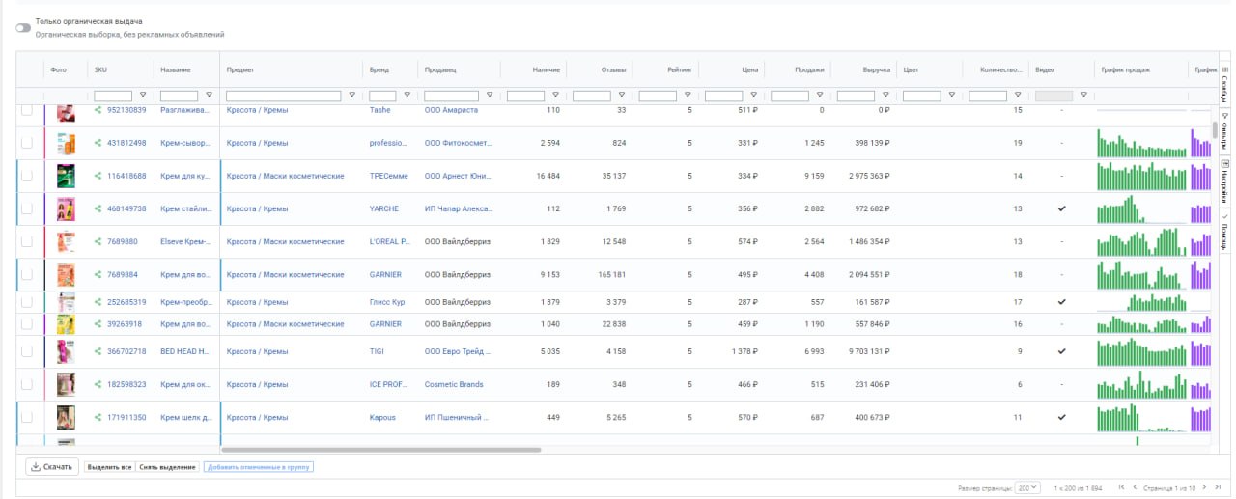
Task: Go to the next page arrow
Action: pyautogui.click(x=1205, y=487)
